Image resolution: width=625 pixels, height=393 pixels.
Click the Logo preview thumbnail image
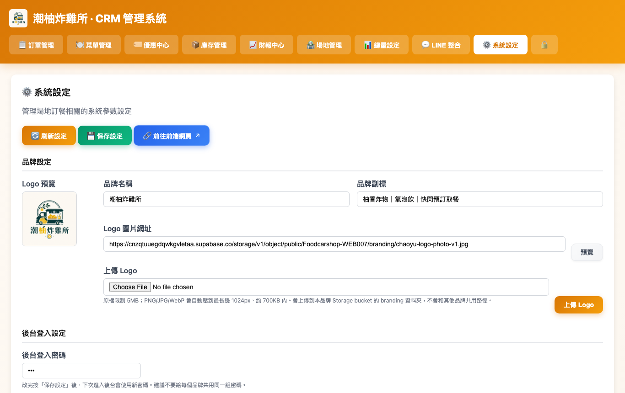[49, 219]
